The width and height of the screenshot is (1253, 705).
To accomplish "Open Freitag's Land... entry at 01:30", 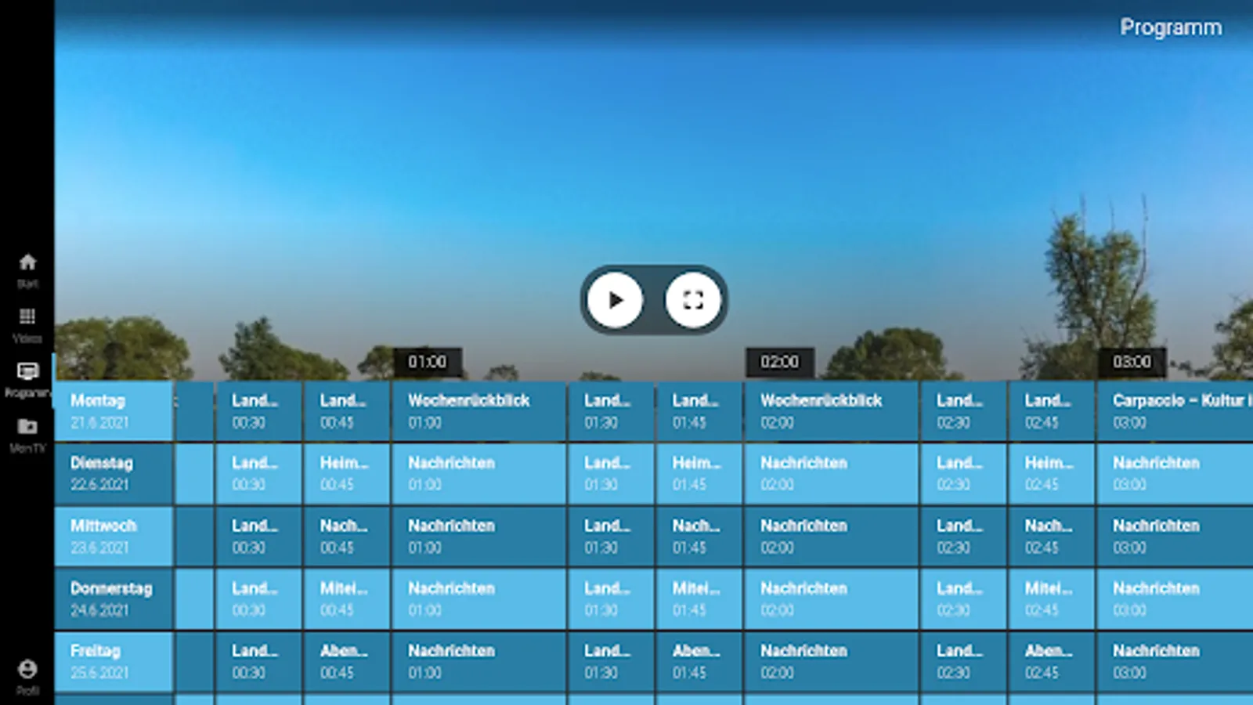I will (x=612, y=662).
